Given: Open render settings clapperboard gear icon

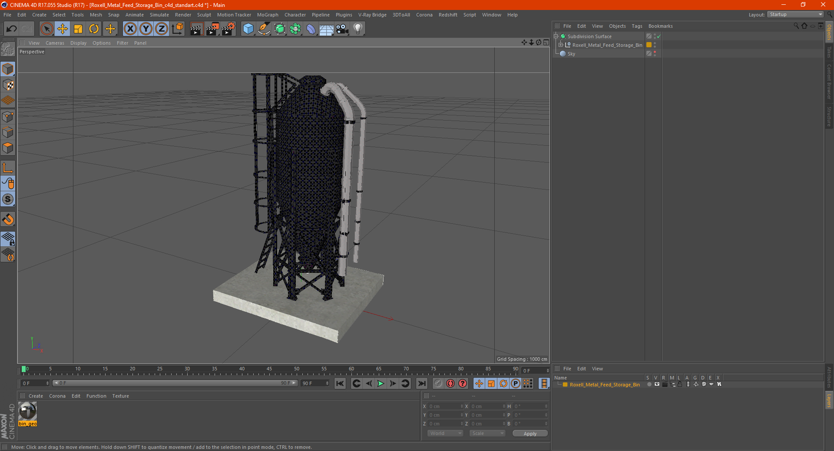Looking at the screenshot, I should point(228,29).
